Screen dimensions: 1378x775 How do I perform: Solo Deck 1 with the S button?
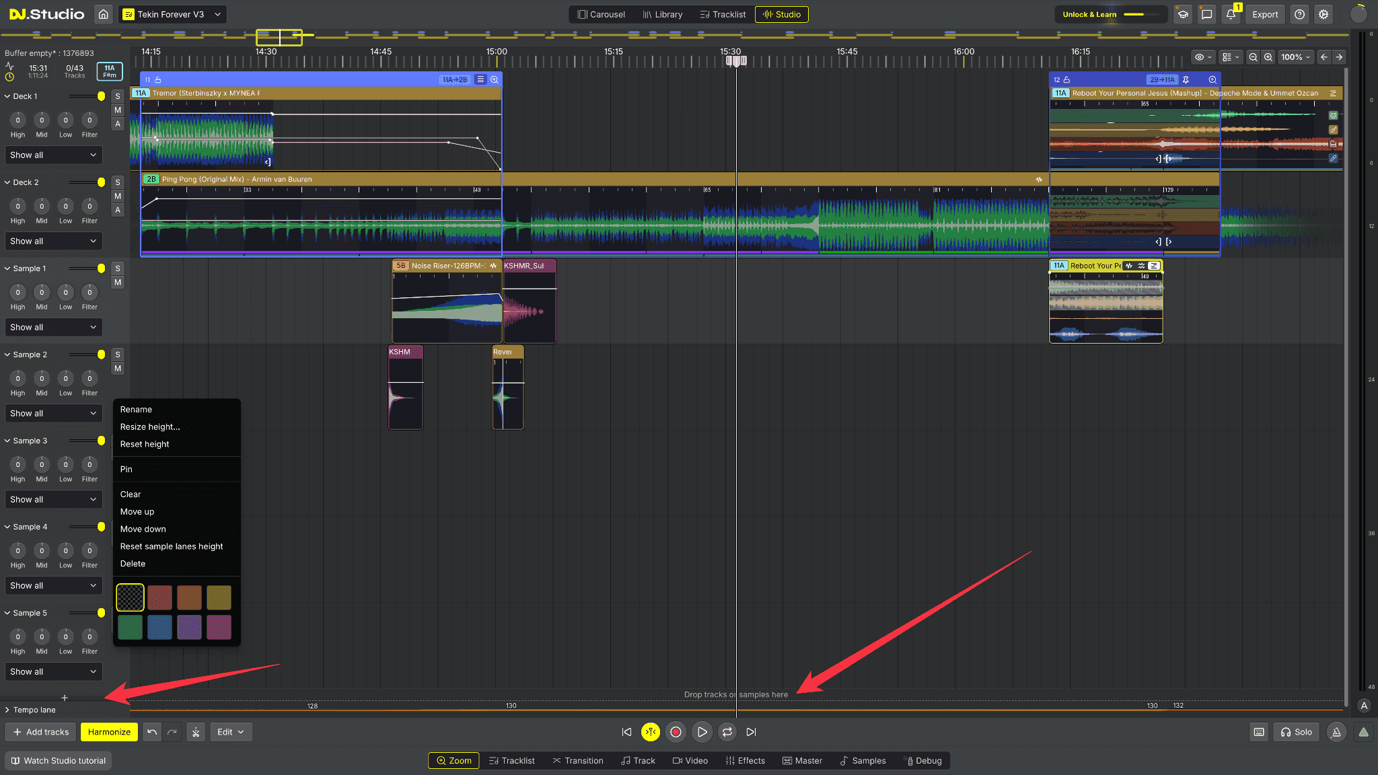click(118, 96)
